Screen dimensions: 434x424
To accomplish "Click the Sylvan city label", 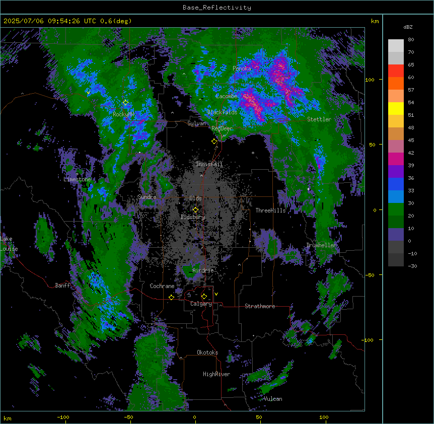I will click(x=196, y=123).
